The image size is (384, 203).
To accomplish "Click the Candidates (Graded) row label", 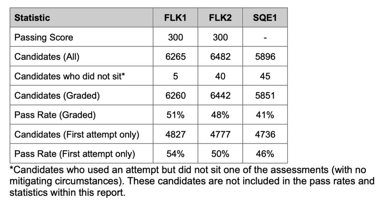I will [57, 96].
